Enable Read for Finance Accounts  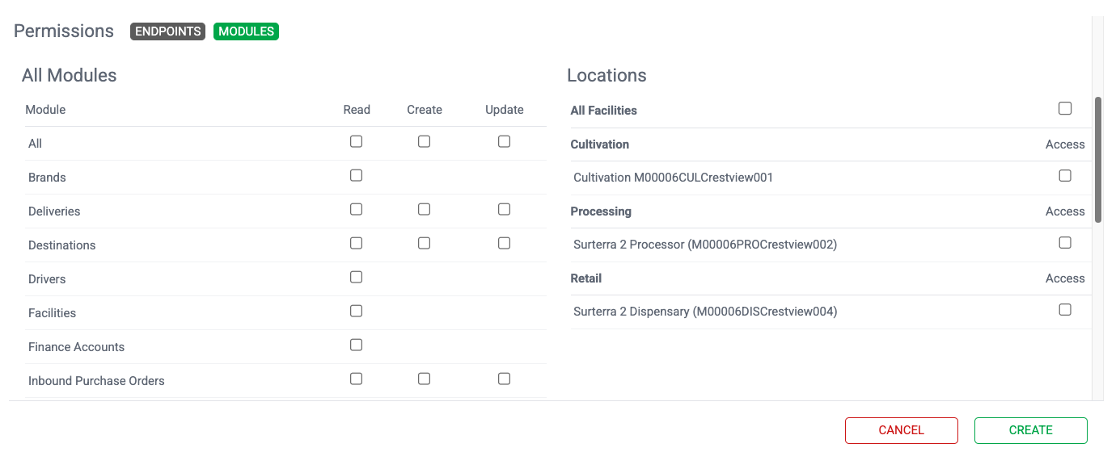click(356, 345)
